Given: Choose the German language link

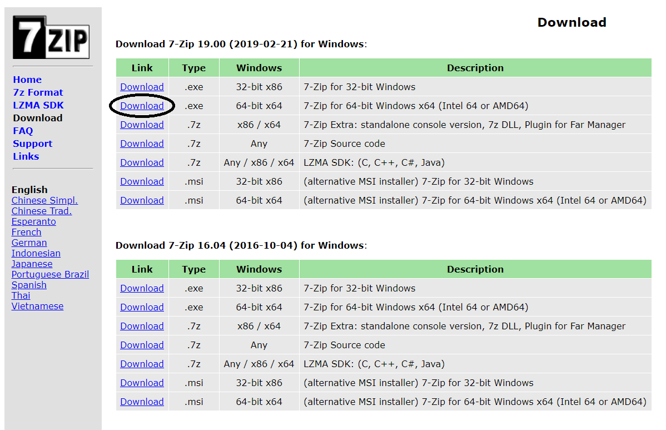Looking at the screenshot, I should (x=29, y=243).
